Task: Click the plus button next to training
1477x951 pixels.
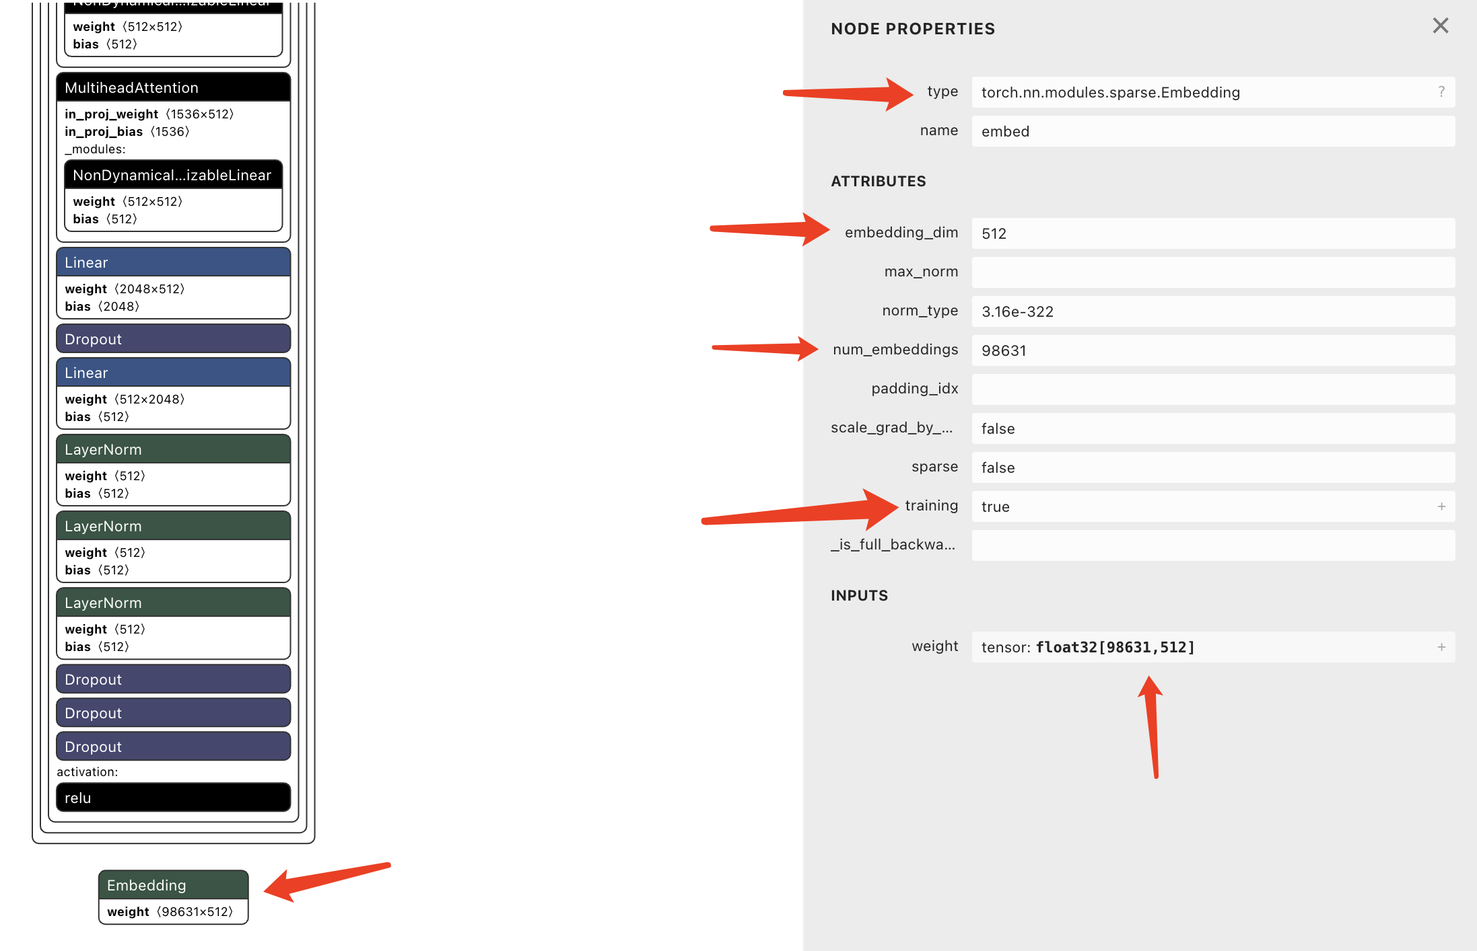Action: (x=1441, y=506)
